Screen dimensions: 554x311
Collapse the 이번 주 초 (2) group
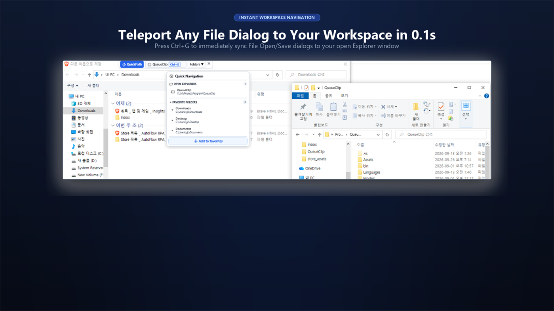[x=113, y=126]
